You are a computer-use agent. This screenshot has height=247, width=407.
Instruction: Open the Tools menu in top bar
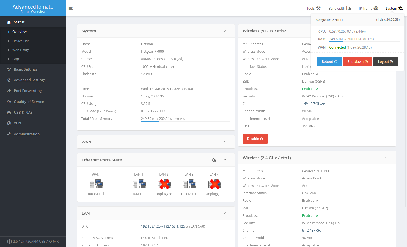tap(313, 8)
